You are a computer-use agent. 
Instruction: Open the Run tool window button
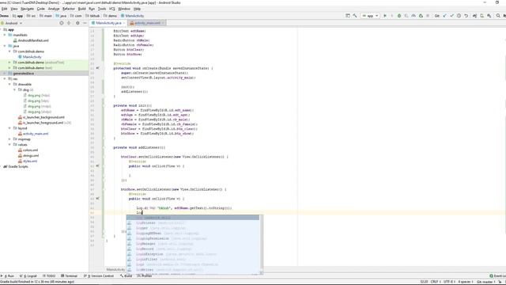[7, 276]
